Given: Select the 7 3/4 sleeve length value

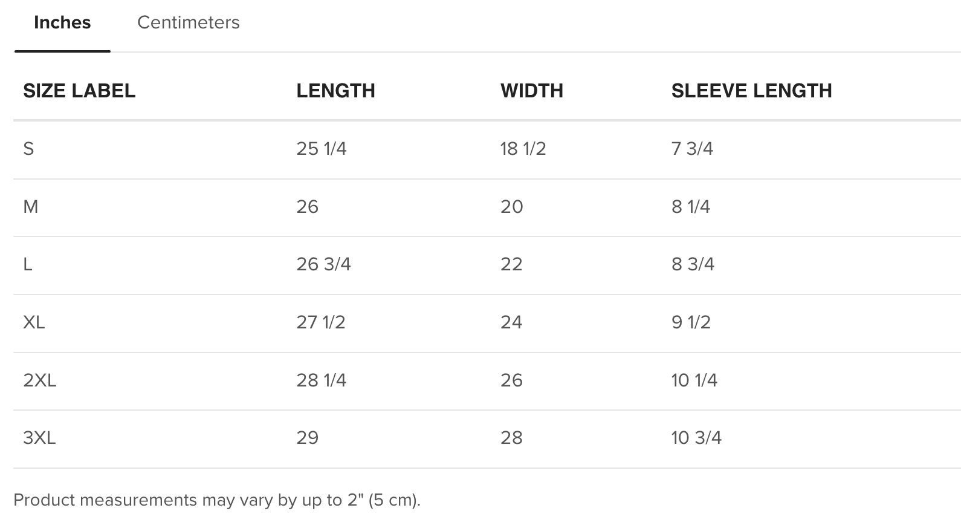Looking at the screenshot, I should (692, 149).
